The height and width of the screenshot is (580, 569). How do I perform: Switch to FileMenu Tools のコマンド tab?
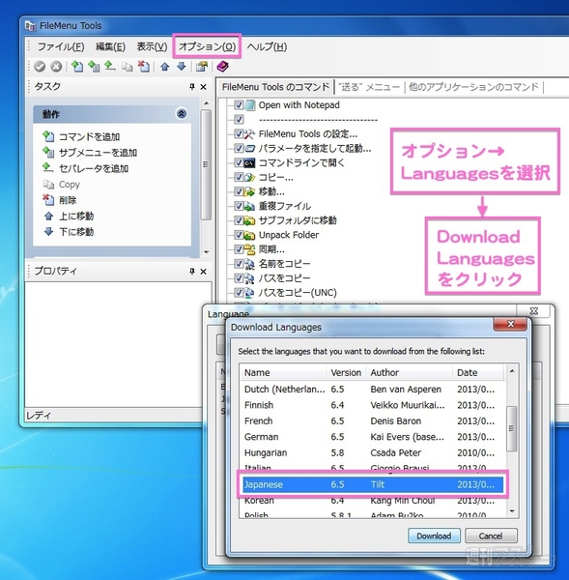tap(275, 87)
